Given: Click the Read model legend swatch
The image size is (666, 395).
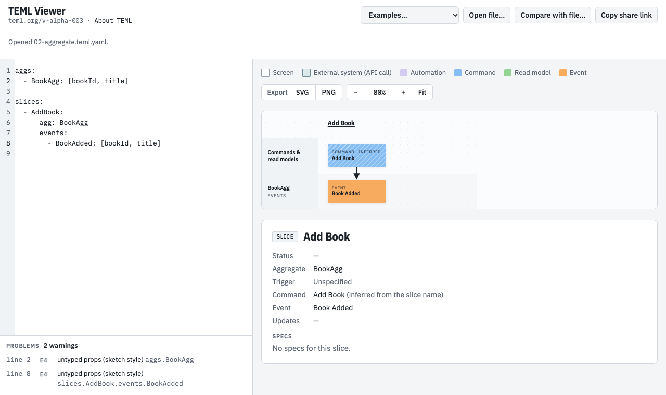Looking at the screenshot, I should click(x=508, y=73).
